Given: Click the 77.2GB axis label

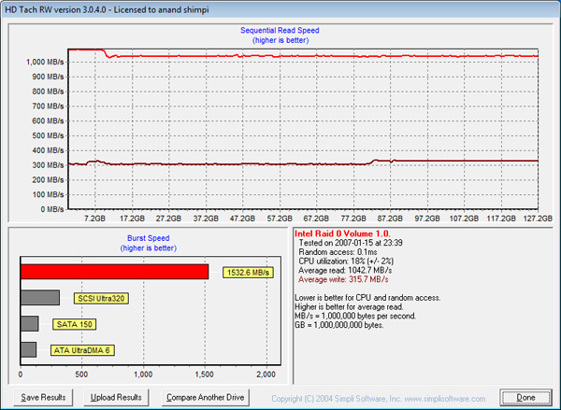Looking at the screenshot, I should click(353, 218).
